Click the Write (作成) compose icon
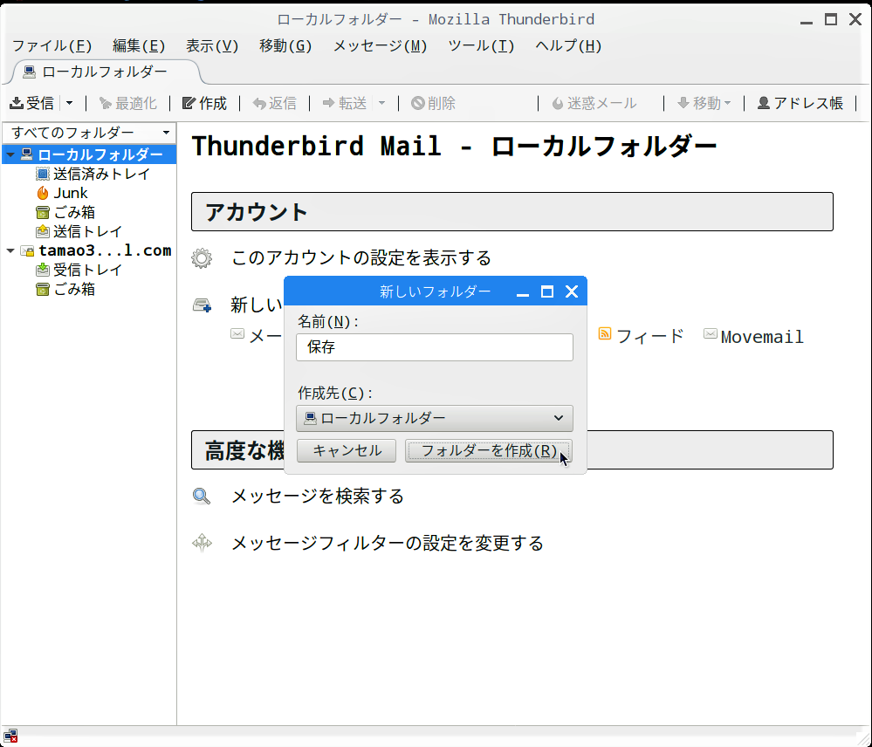The width and height of the screenshot is (872, 747). [x=189, y=103]
